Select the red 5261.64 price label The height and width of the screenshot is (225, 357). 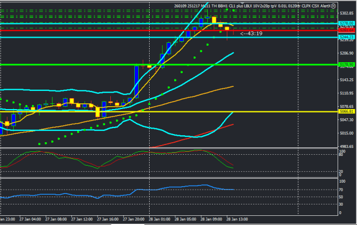pos(347,30)
